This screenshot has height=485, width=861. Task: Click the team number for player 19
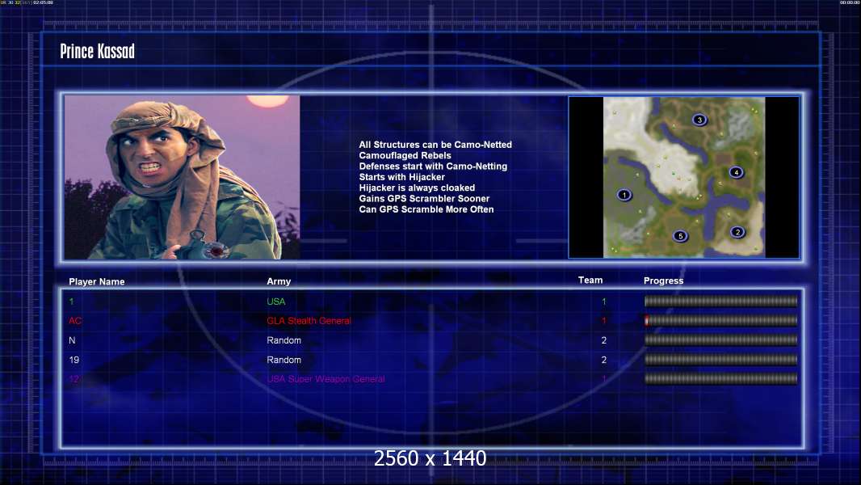604,360
